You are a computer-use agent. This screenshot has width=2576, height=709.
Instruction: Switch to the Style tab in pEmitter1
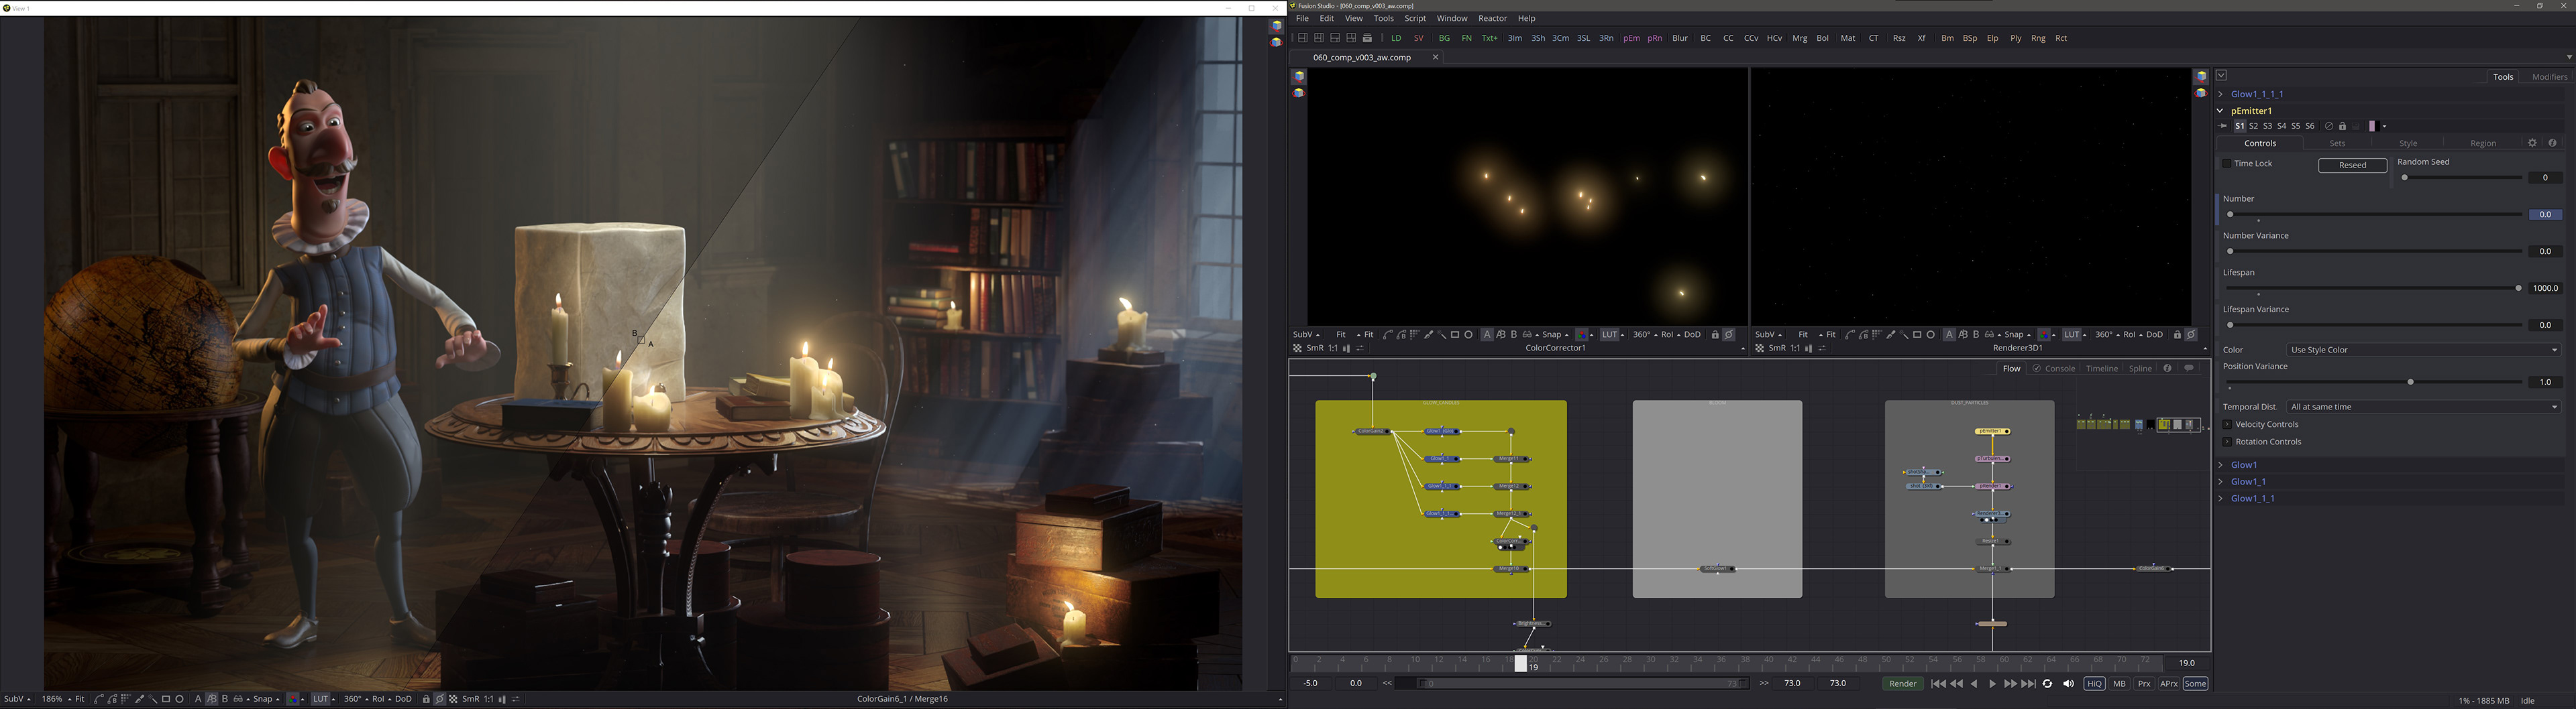point(2408,144)
